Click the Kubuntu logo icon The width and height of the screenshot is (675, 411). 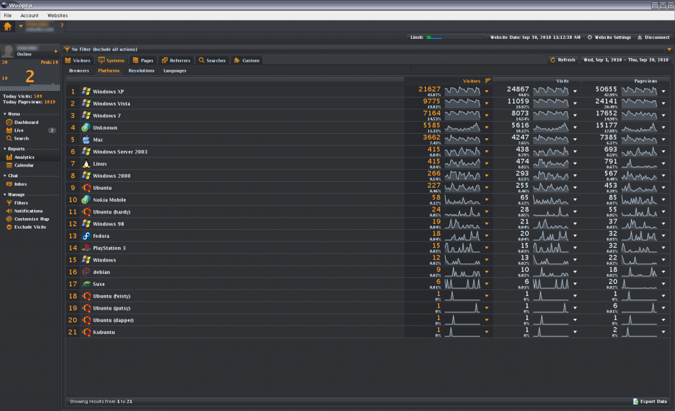point(86,332)
